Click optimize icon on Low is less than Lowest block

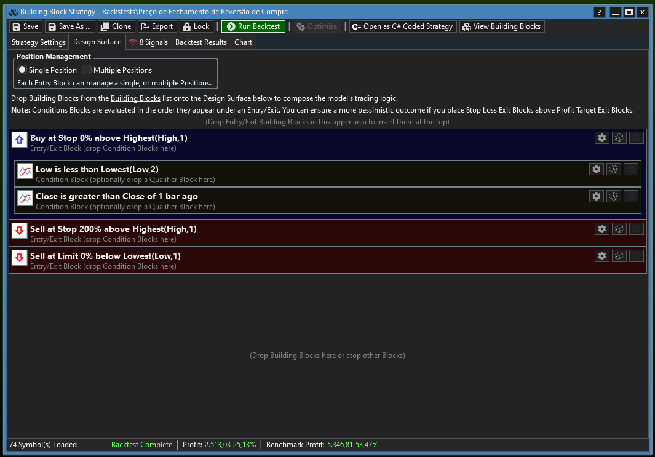click(x=614, y=169)
